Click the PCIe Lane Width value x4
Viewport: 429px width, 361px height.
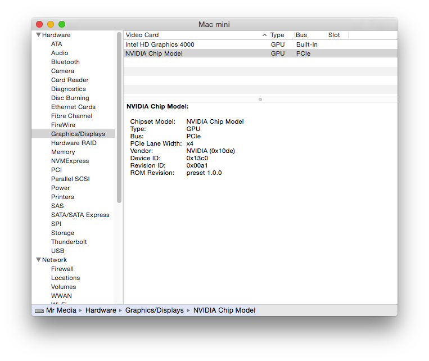[x=190, y=143]
